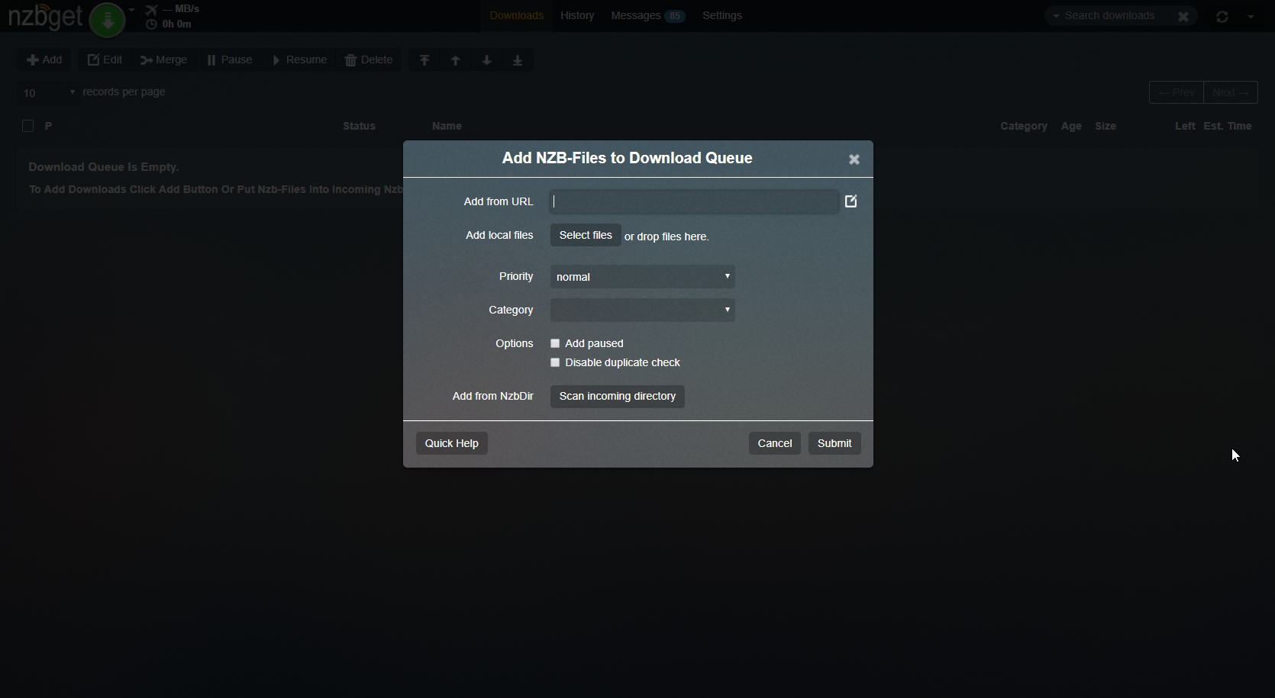Screen dimensions: 1275x698
Task: Enable the Add paused checkbox
Action: (x=555, y=343)
